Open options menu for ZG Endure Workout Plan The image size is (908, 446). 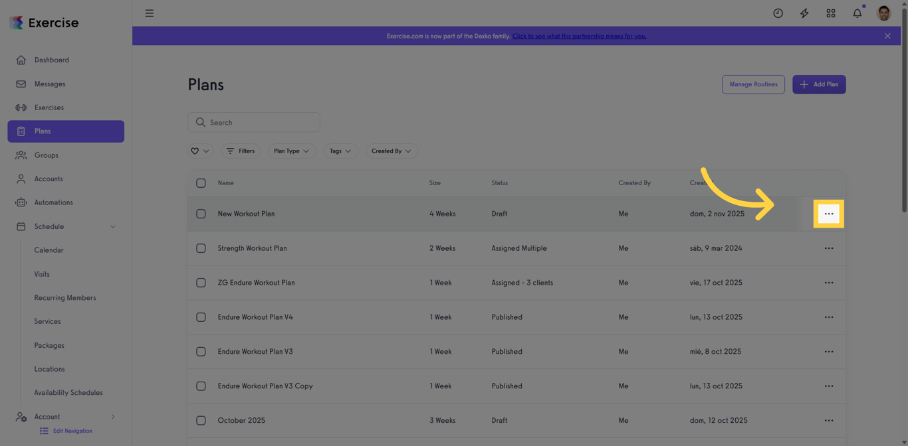click(x=829, y=283)
